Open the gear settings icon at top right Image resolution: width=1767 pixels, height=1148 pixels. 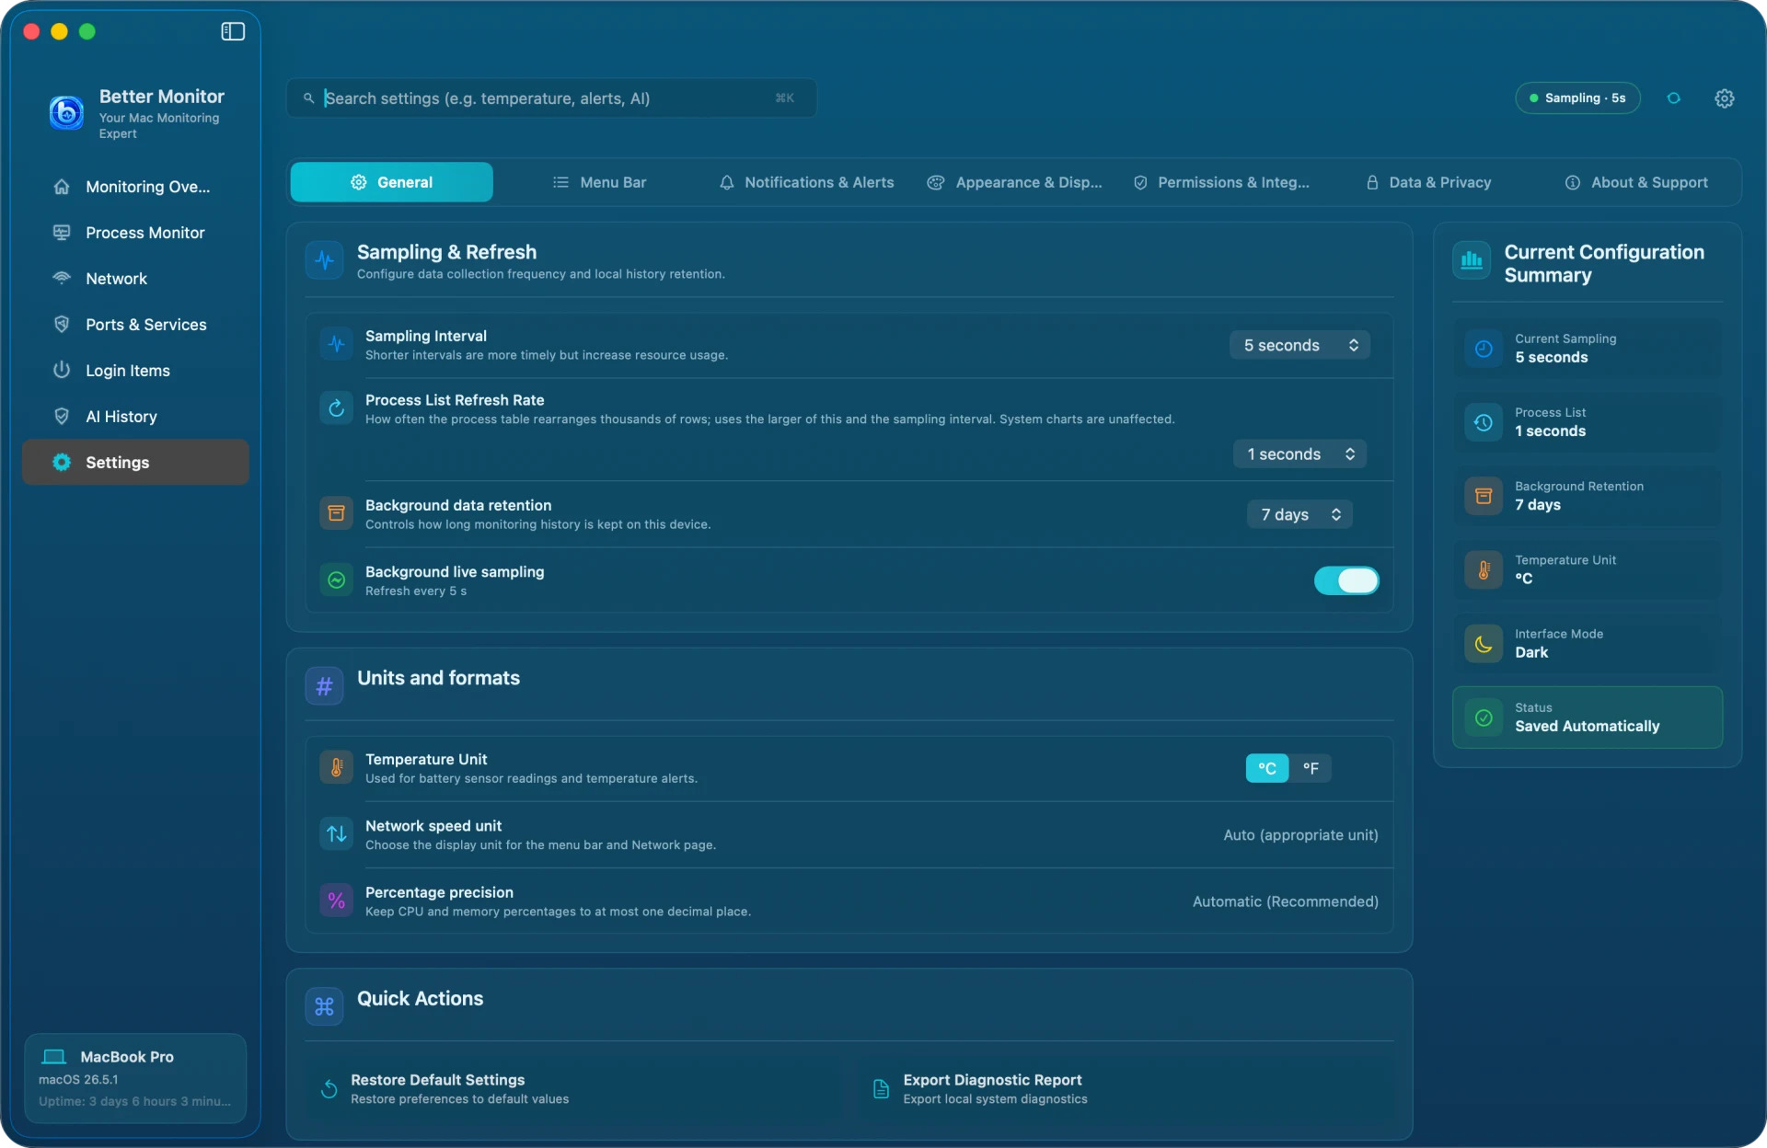coord(1724,98)
